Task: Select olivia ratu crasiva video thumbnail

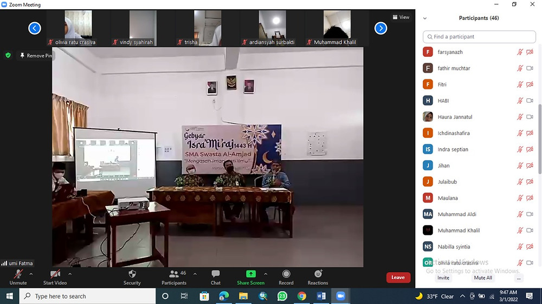Action: point(78,28)
